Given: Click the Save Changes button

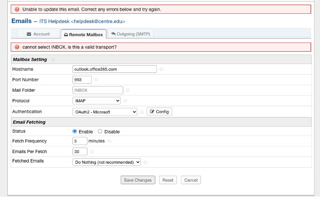Looking at the screenshot, I should (x=138, y=180).
